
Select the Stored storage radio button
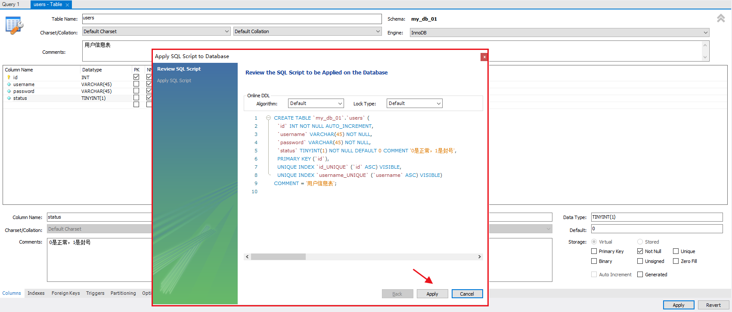pos(640,242)
